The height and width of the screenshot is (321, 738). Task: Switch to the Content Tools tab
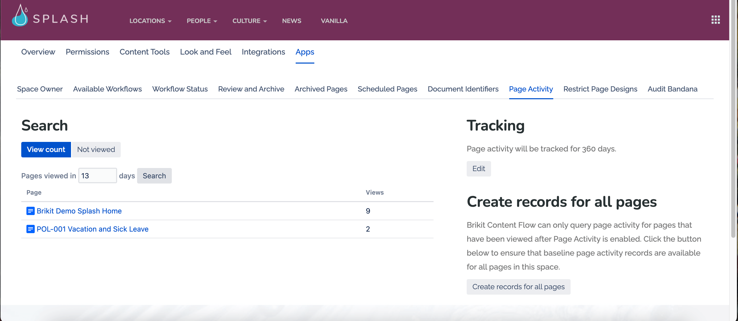coord(144,52)
